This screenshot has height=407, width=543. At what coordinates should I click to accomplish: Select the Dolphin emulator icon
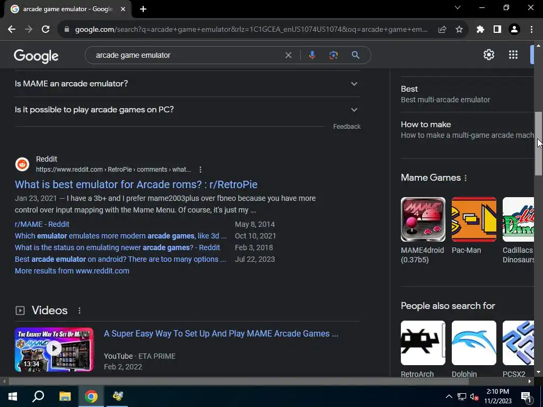474,343
